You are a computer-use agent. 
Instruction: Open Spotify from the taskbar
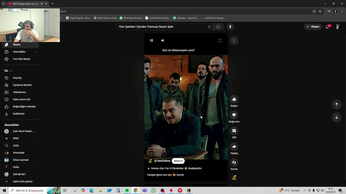point(127,190)
